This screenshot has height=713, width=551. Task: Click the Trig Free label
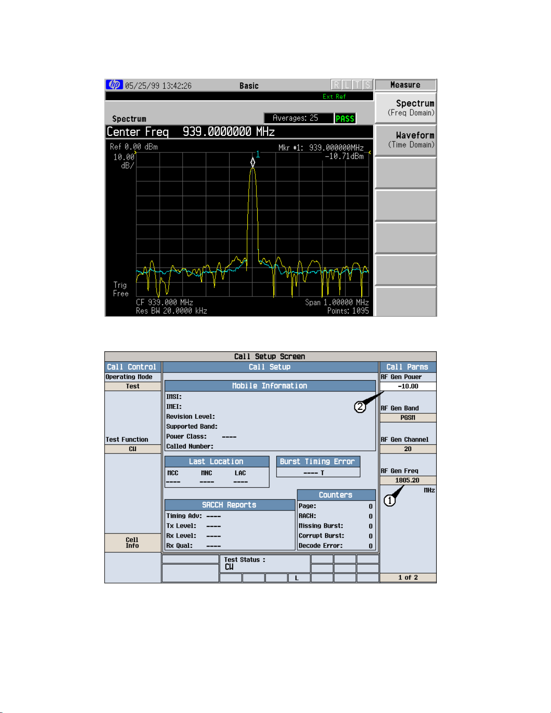point(121,289)
